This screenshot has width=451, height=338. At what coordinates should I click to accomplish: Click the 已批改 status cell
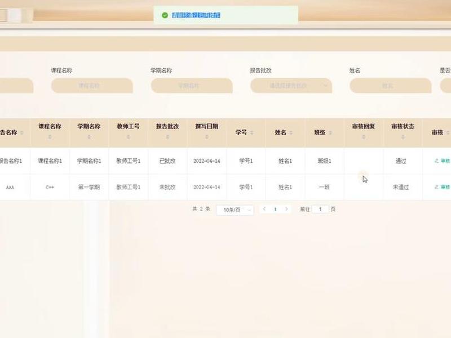pos(167,161)
